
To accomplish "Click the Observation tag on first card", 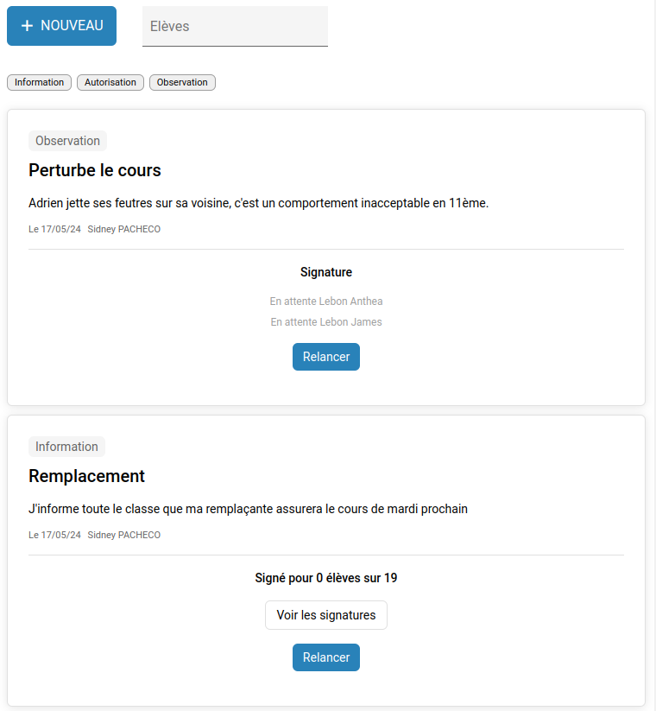I will coord(67,141).
